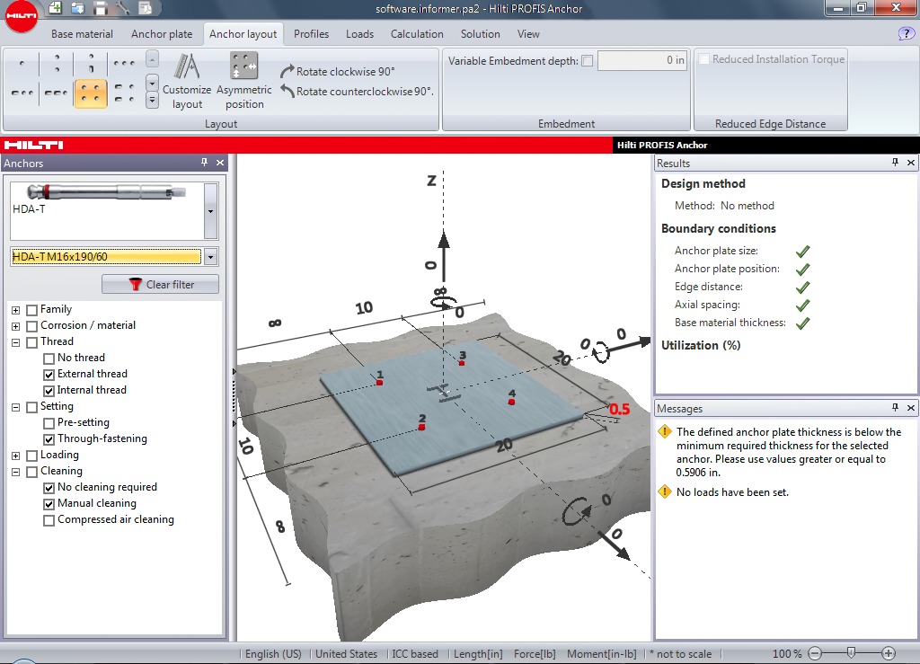Collapse the Thread tree node

[x=16, y=342]
